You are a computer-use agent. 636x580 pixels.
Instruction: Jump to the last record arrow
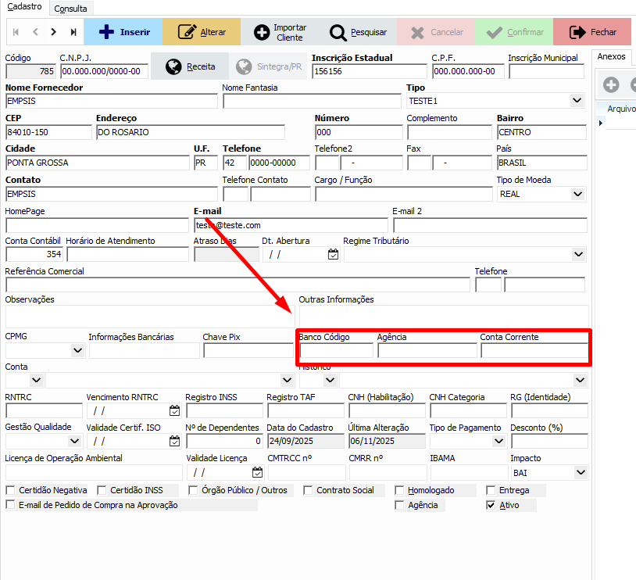[73, 32]
